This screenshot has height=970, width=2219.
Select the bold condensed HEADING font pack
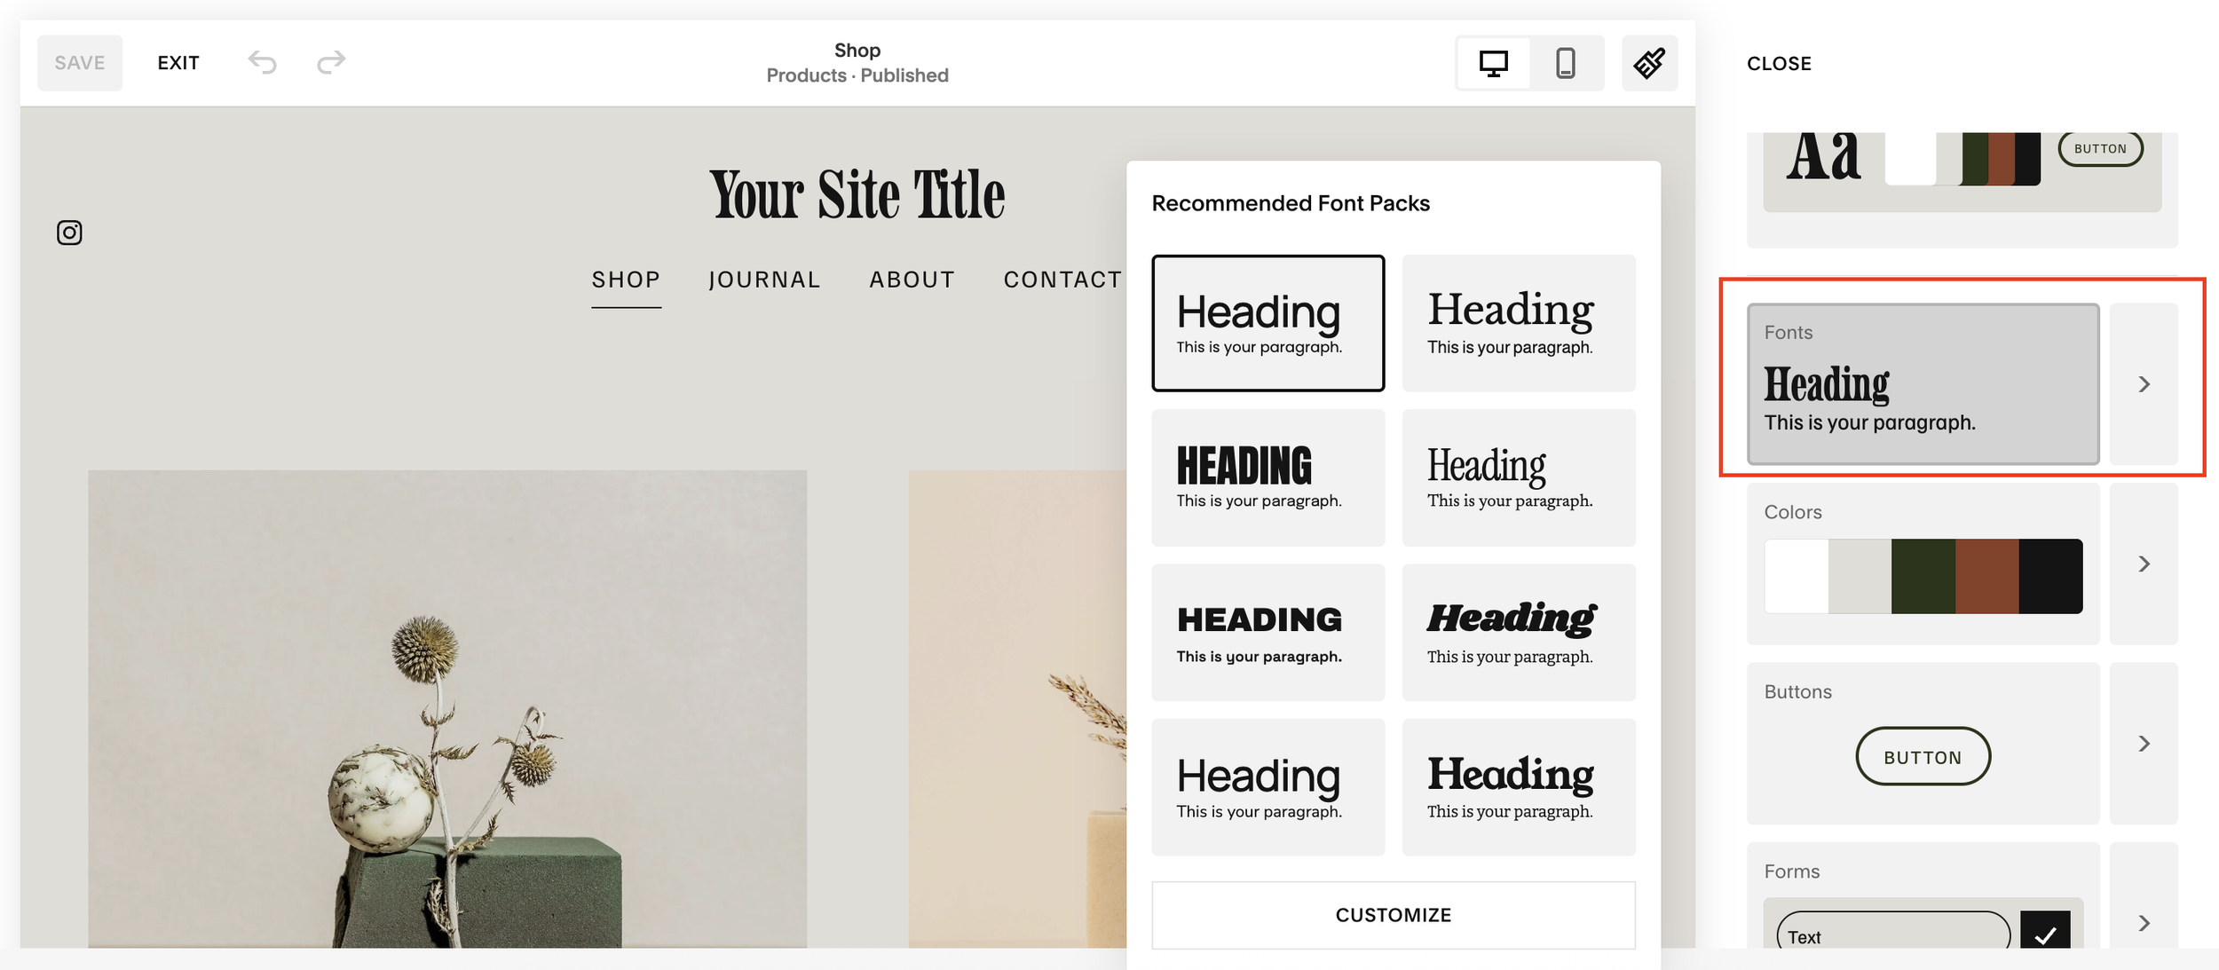coord(1267,477)
